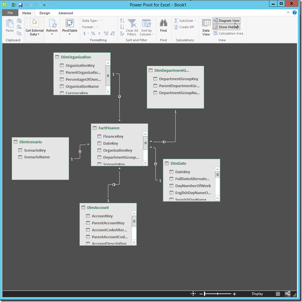The height and width of the screenshot is (302, 302).
Task: Toggle Diagram View
Action: 226,21
